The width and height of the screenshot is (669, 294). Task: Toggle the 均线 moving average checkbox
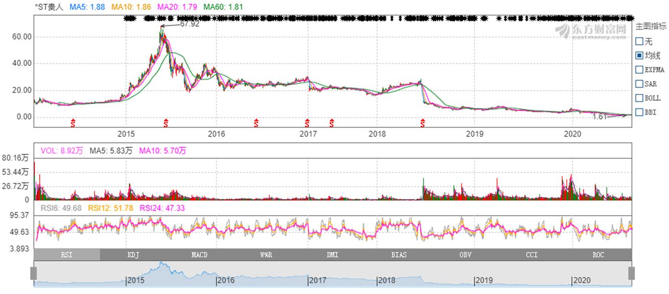coord(639,55)
